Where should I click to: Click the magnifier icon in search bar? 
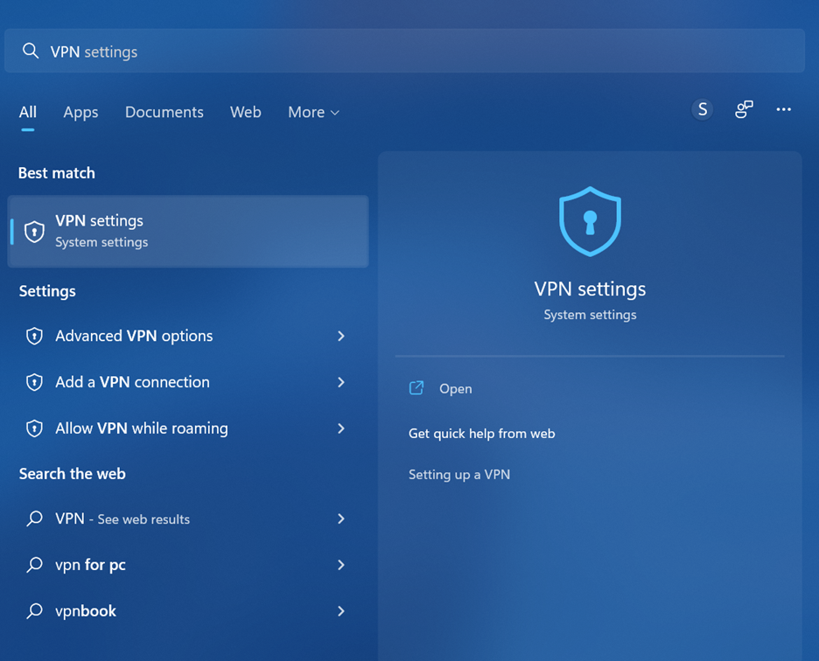click(x=31, y=51)
